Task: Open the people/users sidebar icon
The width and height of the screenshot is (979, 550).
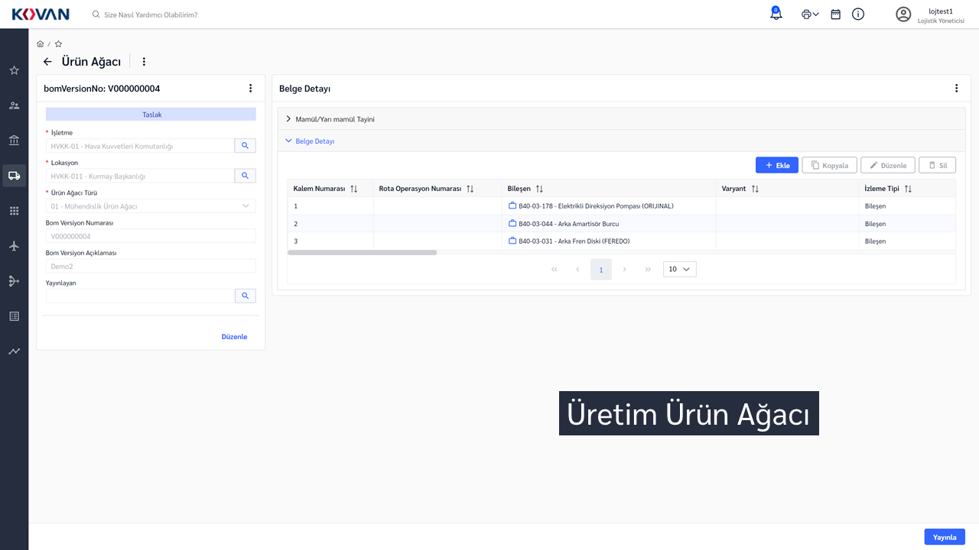Action: click(14, 105)
